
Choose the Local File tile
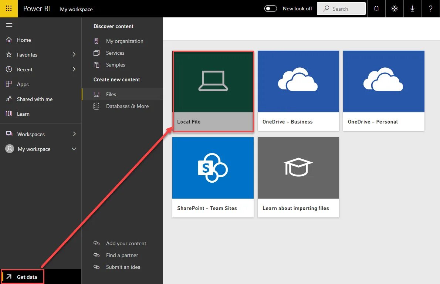(213, 91)
